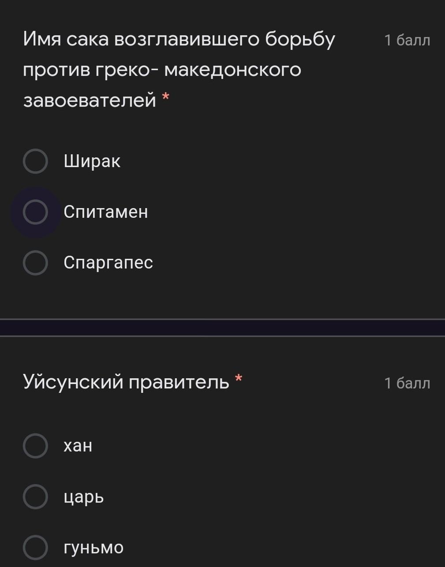Screen dimensions: 445x567
Task: Click the required asterisk after 'Уйсунский правитель'
Action: coord(239,378)
